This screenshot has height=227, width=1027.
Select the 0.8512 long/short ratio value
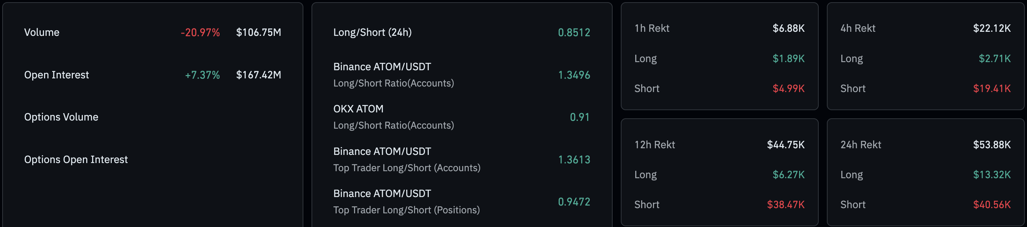pos(574,33)
